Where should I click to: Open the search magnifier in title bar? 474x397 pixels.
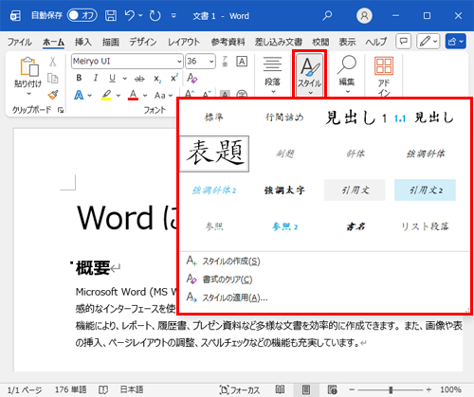click(x=327, y=15)
